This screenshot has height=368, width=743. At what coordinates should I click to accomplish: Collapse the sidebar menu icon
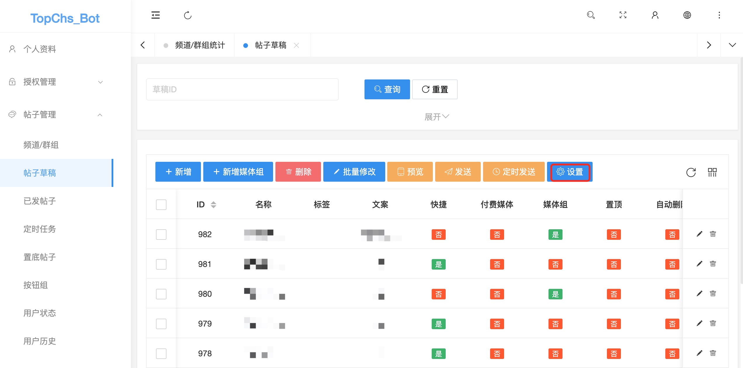tap(156, 15)
